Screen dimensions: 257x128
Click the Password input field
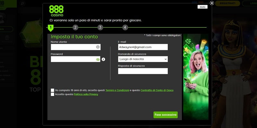click(x=75, y=59)
